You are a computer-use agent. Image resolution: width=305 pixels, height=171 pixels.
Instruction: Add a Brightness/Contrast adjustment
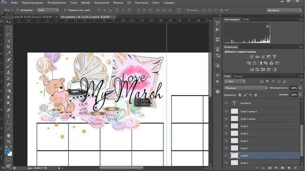click(x=251, y=57)
